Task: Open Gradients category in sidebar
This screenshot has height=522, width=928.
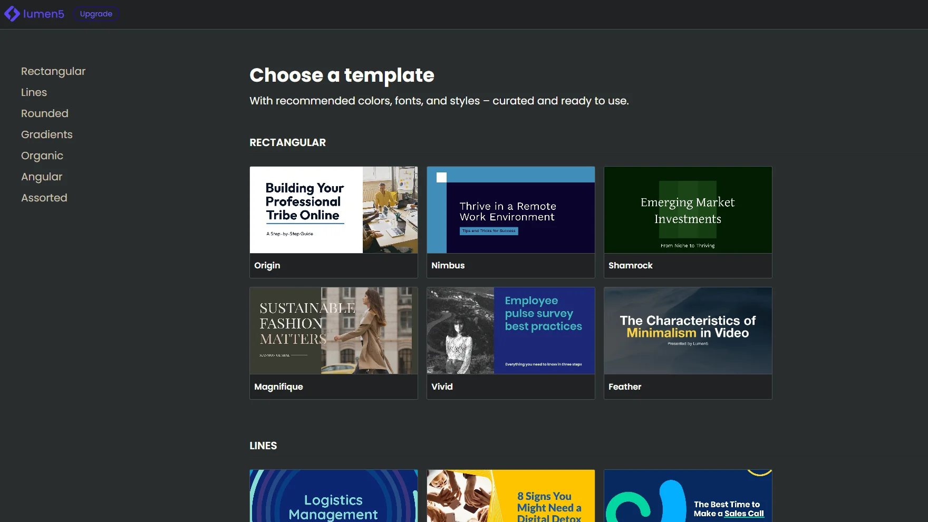Action: pos(47,134)
